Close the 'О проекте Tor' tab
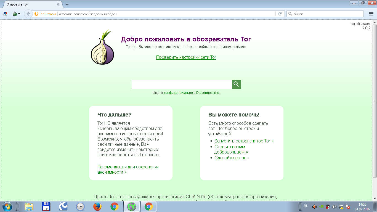This screenshot has width=377, height=212. (58, 4)
